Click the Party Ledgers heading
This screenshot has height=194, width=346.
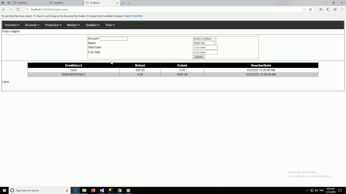pyautogui.click(x=11, y=32)
